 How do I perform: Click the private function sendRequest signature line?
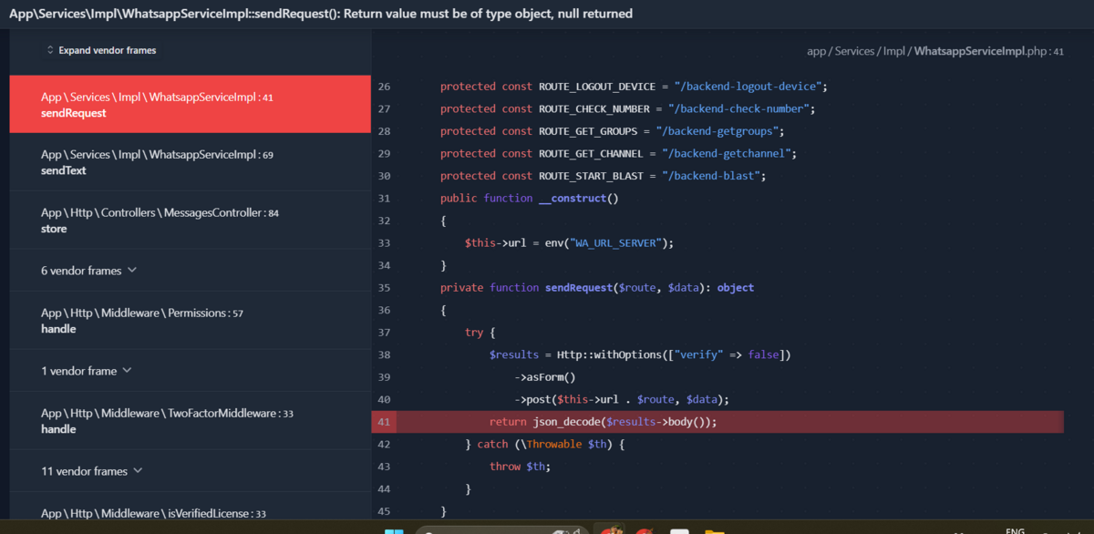[x=596, y=288]
